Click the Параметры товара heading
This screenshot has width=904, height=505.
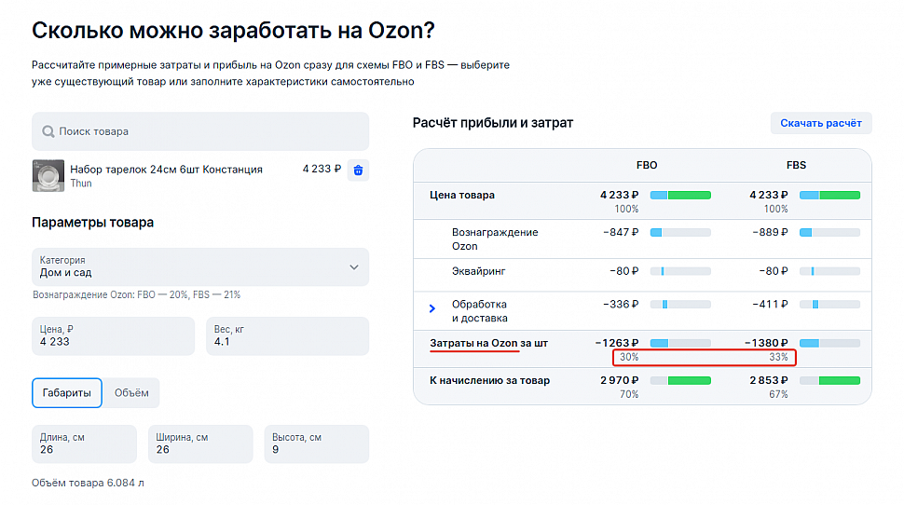click(x=93, y=223)
